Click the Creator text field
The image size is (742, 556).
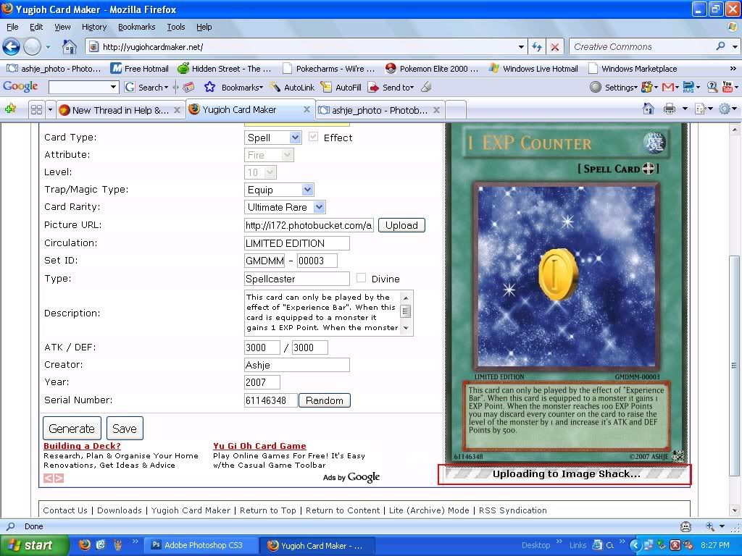click(297, 365)
